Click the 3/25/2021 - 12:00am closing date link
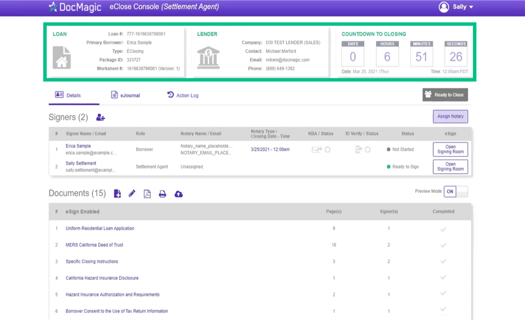This screenshot has height=320, width=525. (x=270, y=149)
